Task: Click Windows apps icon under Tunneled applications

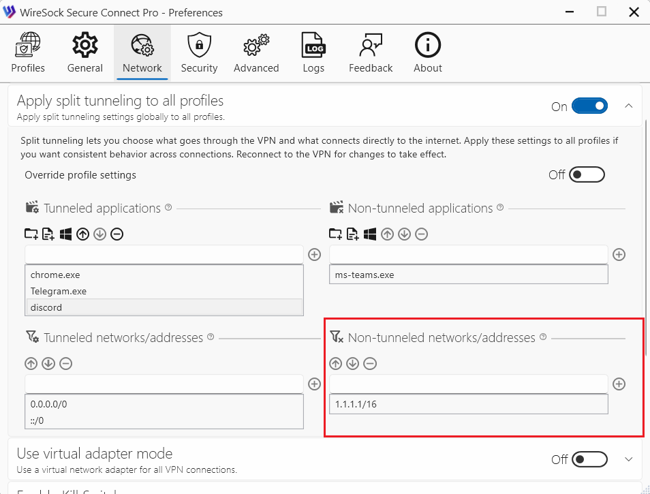Action: coord(65,234)
